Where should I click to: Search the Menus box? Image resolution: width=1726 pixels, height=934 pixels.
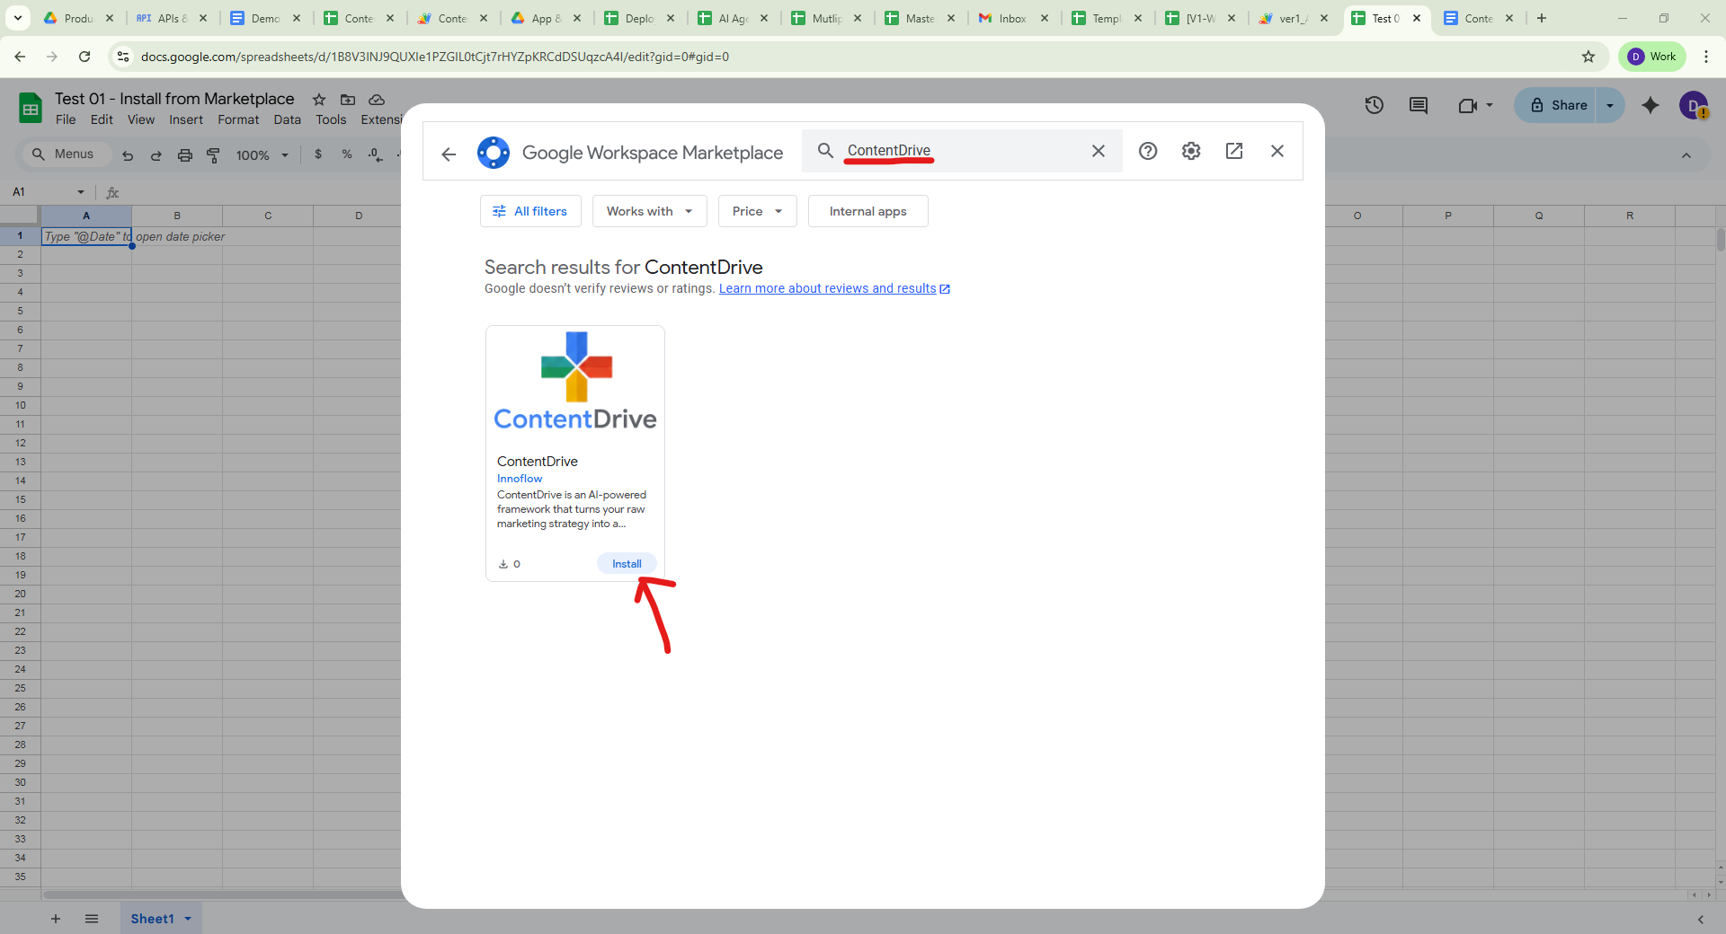pos(67,154)
